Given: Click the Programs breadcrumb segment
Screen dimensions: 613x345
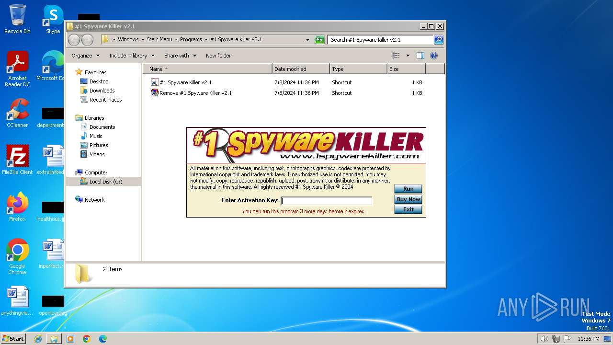Looking at the screenshot, I should pos(191,40).
